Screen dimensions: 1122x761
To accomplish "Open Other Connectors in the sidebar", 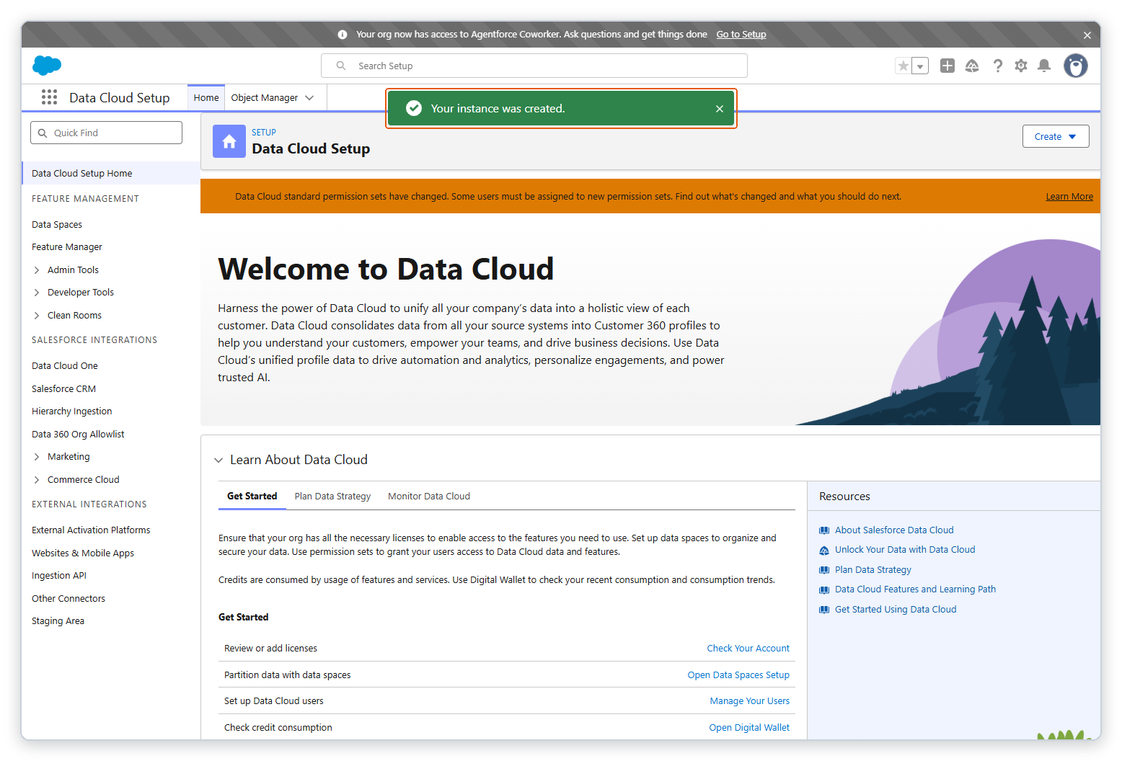I will [x=69, y=598].
